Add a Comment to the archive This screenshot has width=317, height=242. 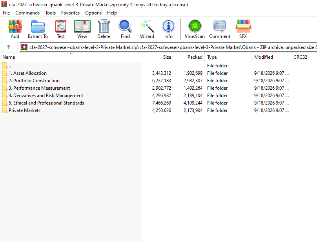click(x=220, y=29)
